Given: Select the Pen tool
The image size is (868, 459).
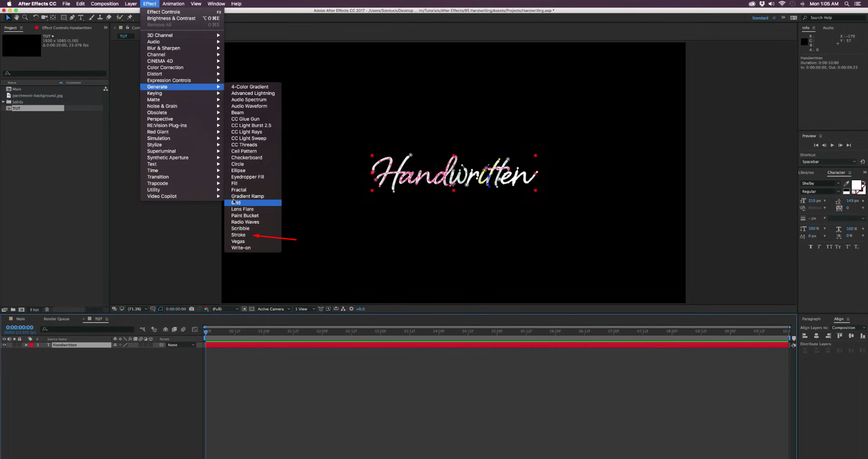Looking at the screenshot, I should [73, 18].
